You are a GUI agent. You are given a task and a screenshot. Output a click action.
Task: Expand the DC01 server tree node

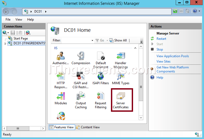click(5, 44)
